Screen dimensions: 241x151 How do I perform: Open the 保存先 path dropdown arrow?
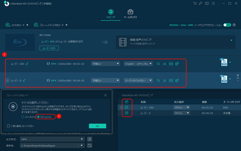pyautogui.click(x=82, y=146)
